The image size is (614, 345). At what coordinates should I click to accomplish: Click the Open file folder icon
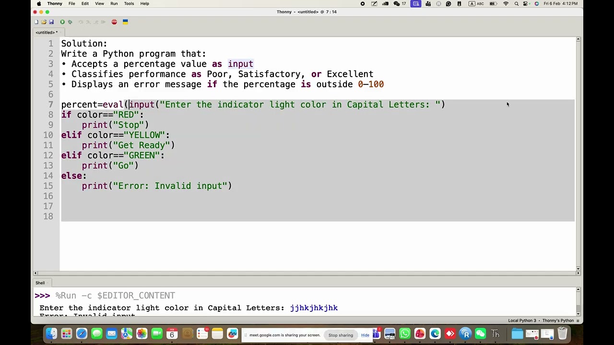coord(44,22)
